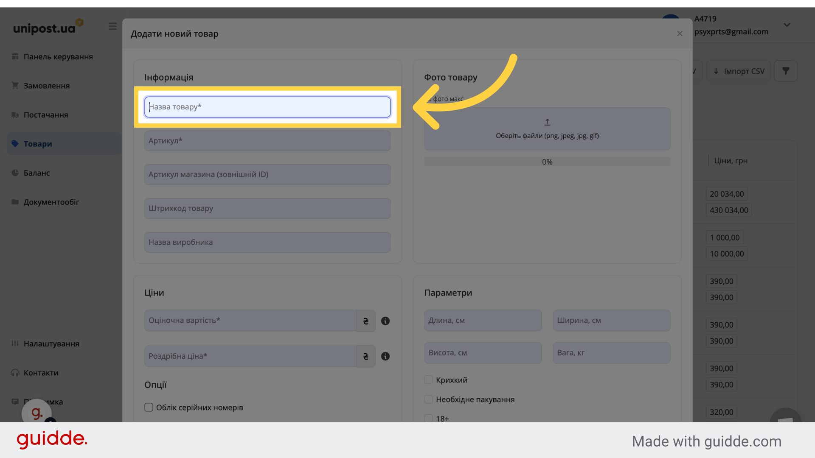Click the unipost.ua logo

[x=48, y=27]
